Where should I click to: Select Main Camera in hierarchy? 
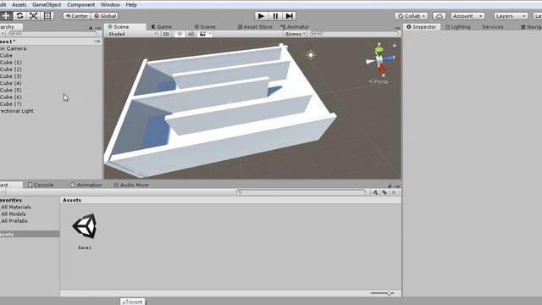click(14, 48)
